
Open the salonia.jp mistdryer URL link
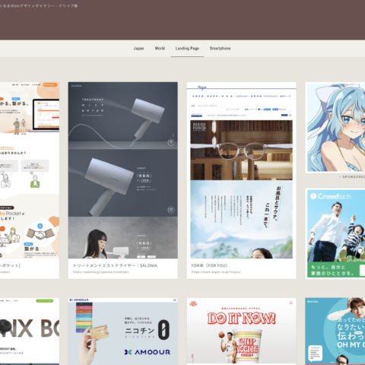101,271
